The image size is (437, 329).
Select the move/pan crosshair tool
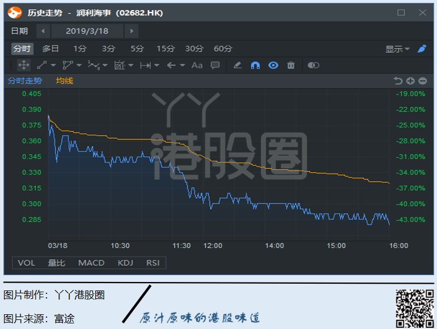pyautogui.click(x=24, y=66)
